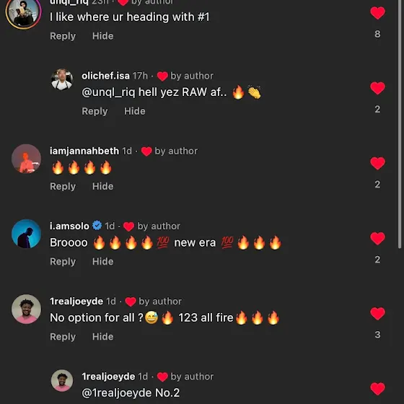Image resolution: width=404 pixels, height=404 pixels.
Task: Open i.amsolo's profile picture
Action: click(x=26, y=234)
